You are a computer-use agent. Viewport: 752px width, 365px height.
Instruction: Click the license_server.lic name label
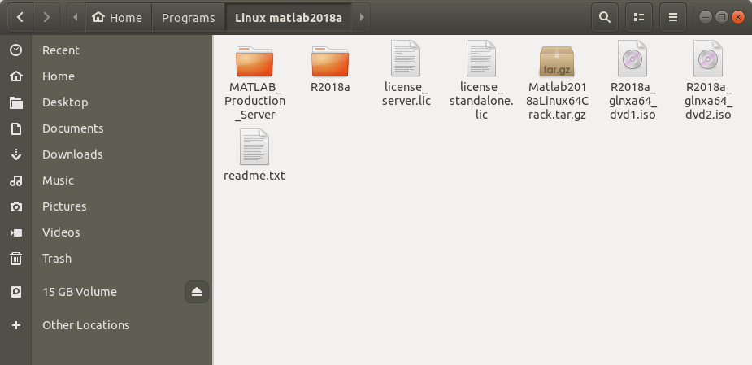pyautogui.click(x=406, y=94)
